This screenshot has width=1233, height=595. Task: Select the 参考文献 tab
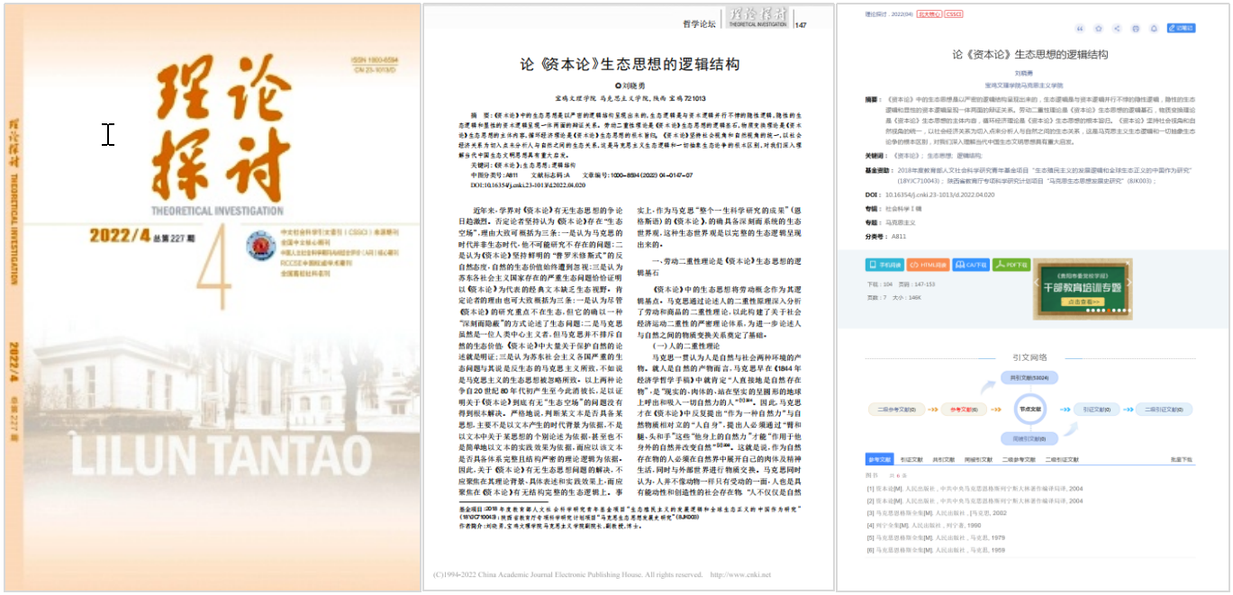879,459
